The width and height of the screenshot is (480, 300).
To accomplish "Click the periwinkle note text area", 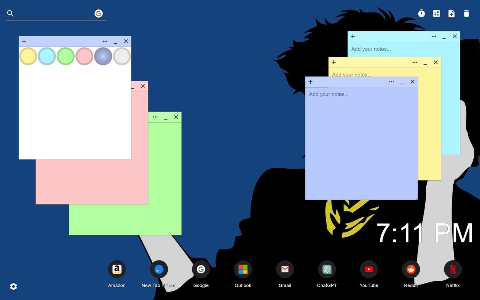I will click(361, 144).
